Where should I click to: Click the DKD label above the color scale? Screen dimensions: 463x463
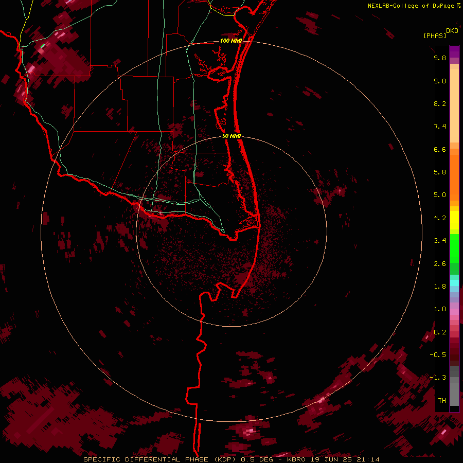pos(452,30)
